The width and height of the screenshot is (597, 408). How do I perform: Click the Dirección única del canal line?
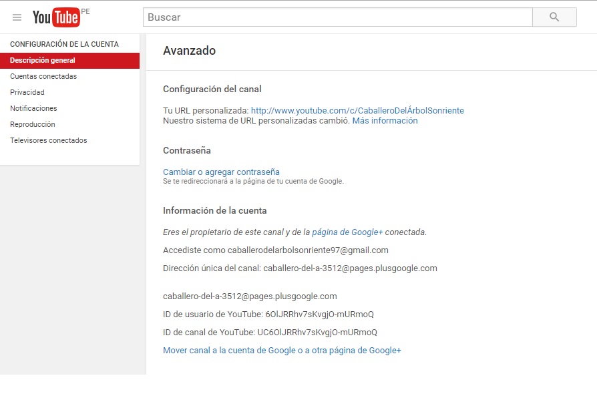tap(300, 268)
